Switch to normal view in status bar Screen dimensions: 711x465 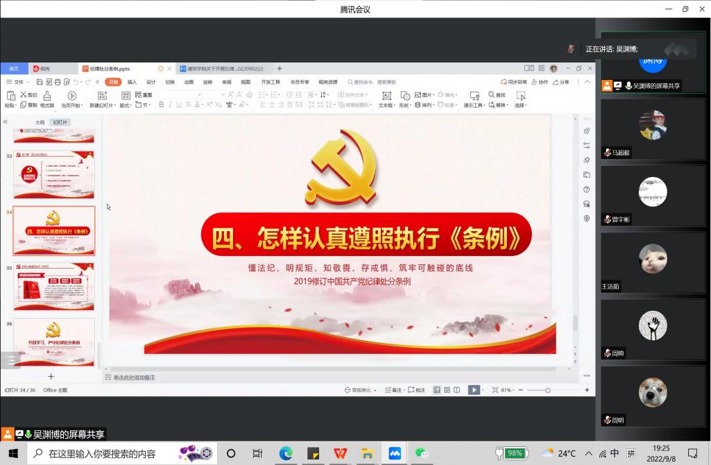[x=437, y=390]
